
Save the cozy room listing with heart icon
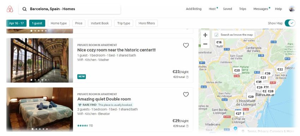coord(186,45)
